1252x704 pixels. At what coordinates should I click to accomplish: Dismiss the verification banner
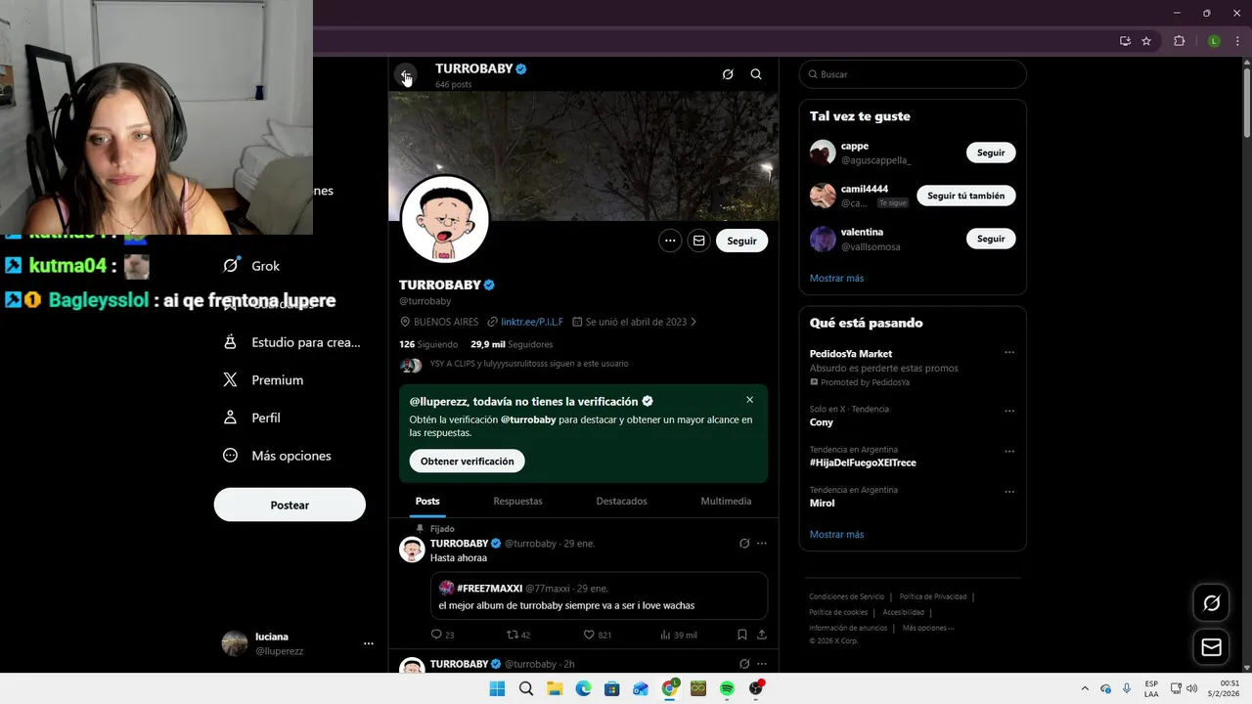coord(750,400)
